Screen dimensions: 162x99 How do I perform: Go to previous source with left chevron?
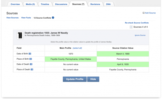click(x=131, y=27)
